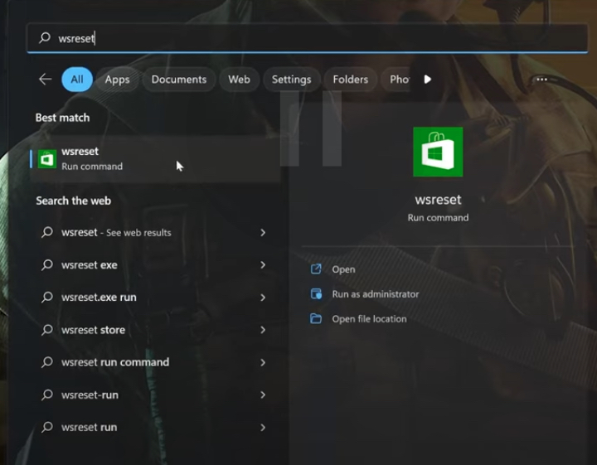
Task: Click the search magnifier icon in search box
Action: (45, 38)
